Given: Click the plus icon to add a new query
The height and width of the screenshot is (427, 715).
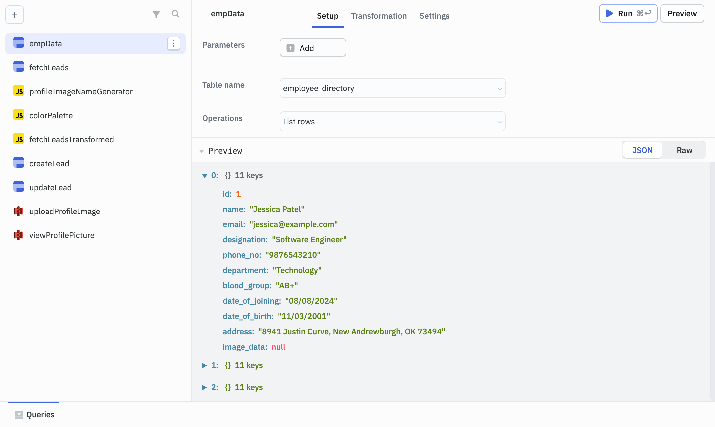Looking at the screenshot, I should point(14,15).
